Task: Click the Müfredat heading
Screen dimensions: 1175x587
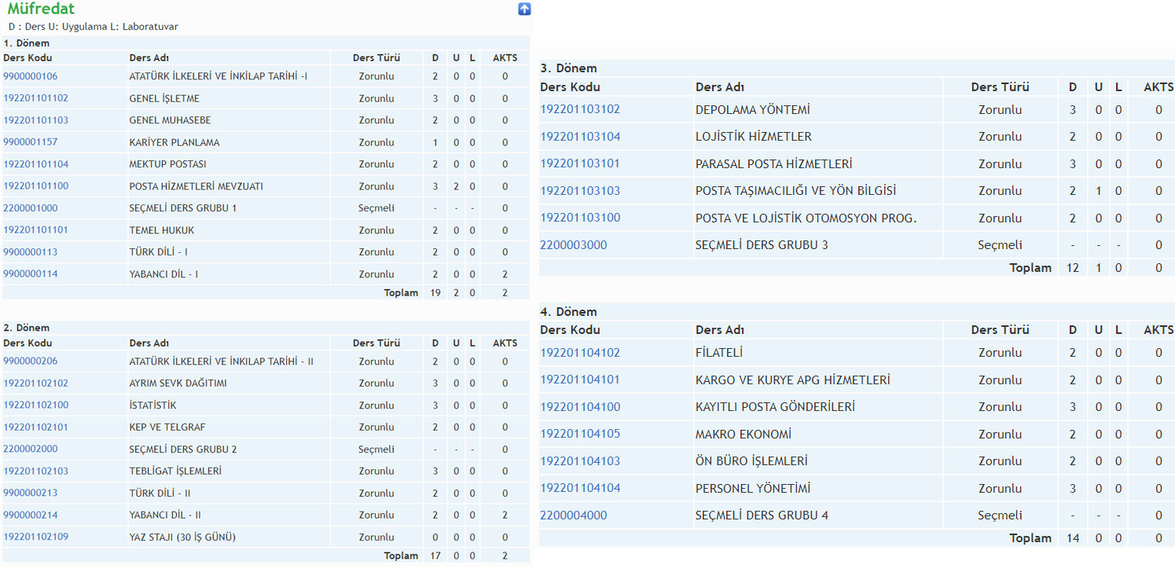Action: click(41, 9)
